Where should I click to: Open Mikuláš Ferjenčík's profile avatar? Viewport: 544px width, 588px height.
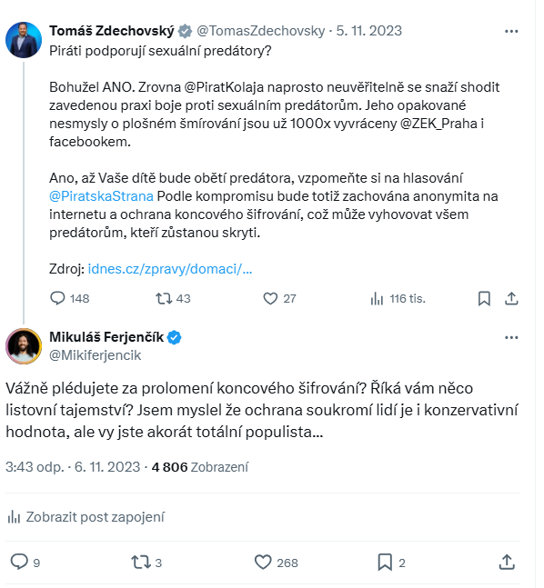(24, 346)
